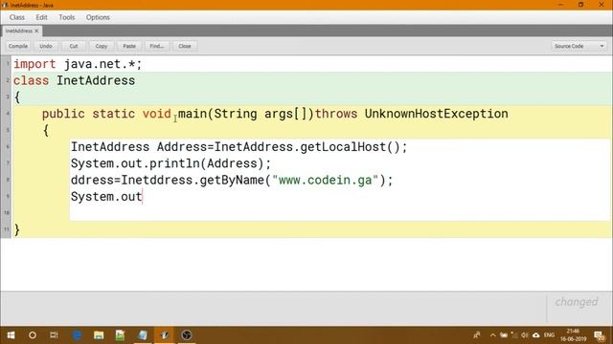Viewport: 613px width, 344px height.
Task: Click the Compile button
Action: click(18, 46)
